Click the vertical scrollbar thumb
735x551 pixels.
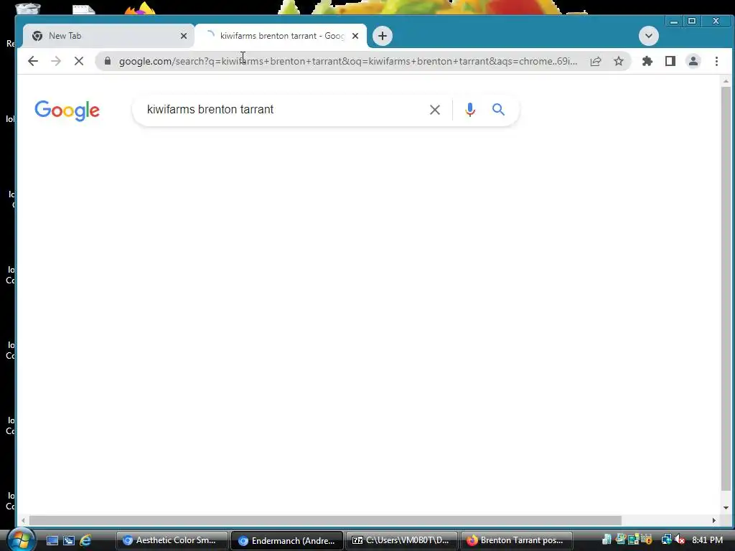click(726, 288)
